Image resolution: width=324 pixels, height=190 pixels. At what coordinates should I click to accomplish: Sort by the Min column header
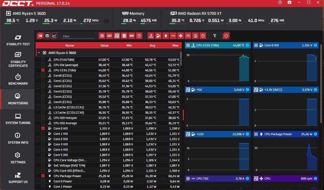(129, 45)
